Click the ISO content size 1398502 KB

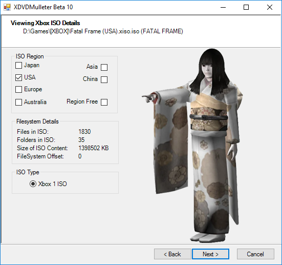pyautogui.click(x=94, y=148)
